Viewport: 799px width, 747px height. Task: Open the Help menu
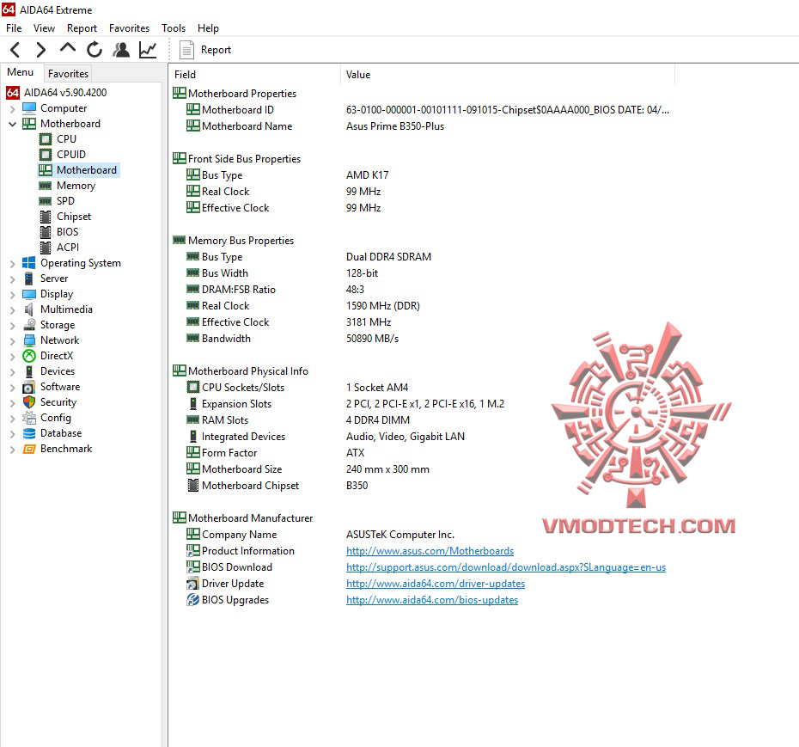tap(208, 28)
